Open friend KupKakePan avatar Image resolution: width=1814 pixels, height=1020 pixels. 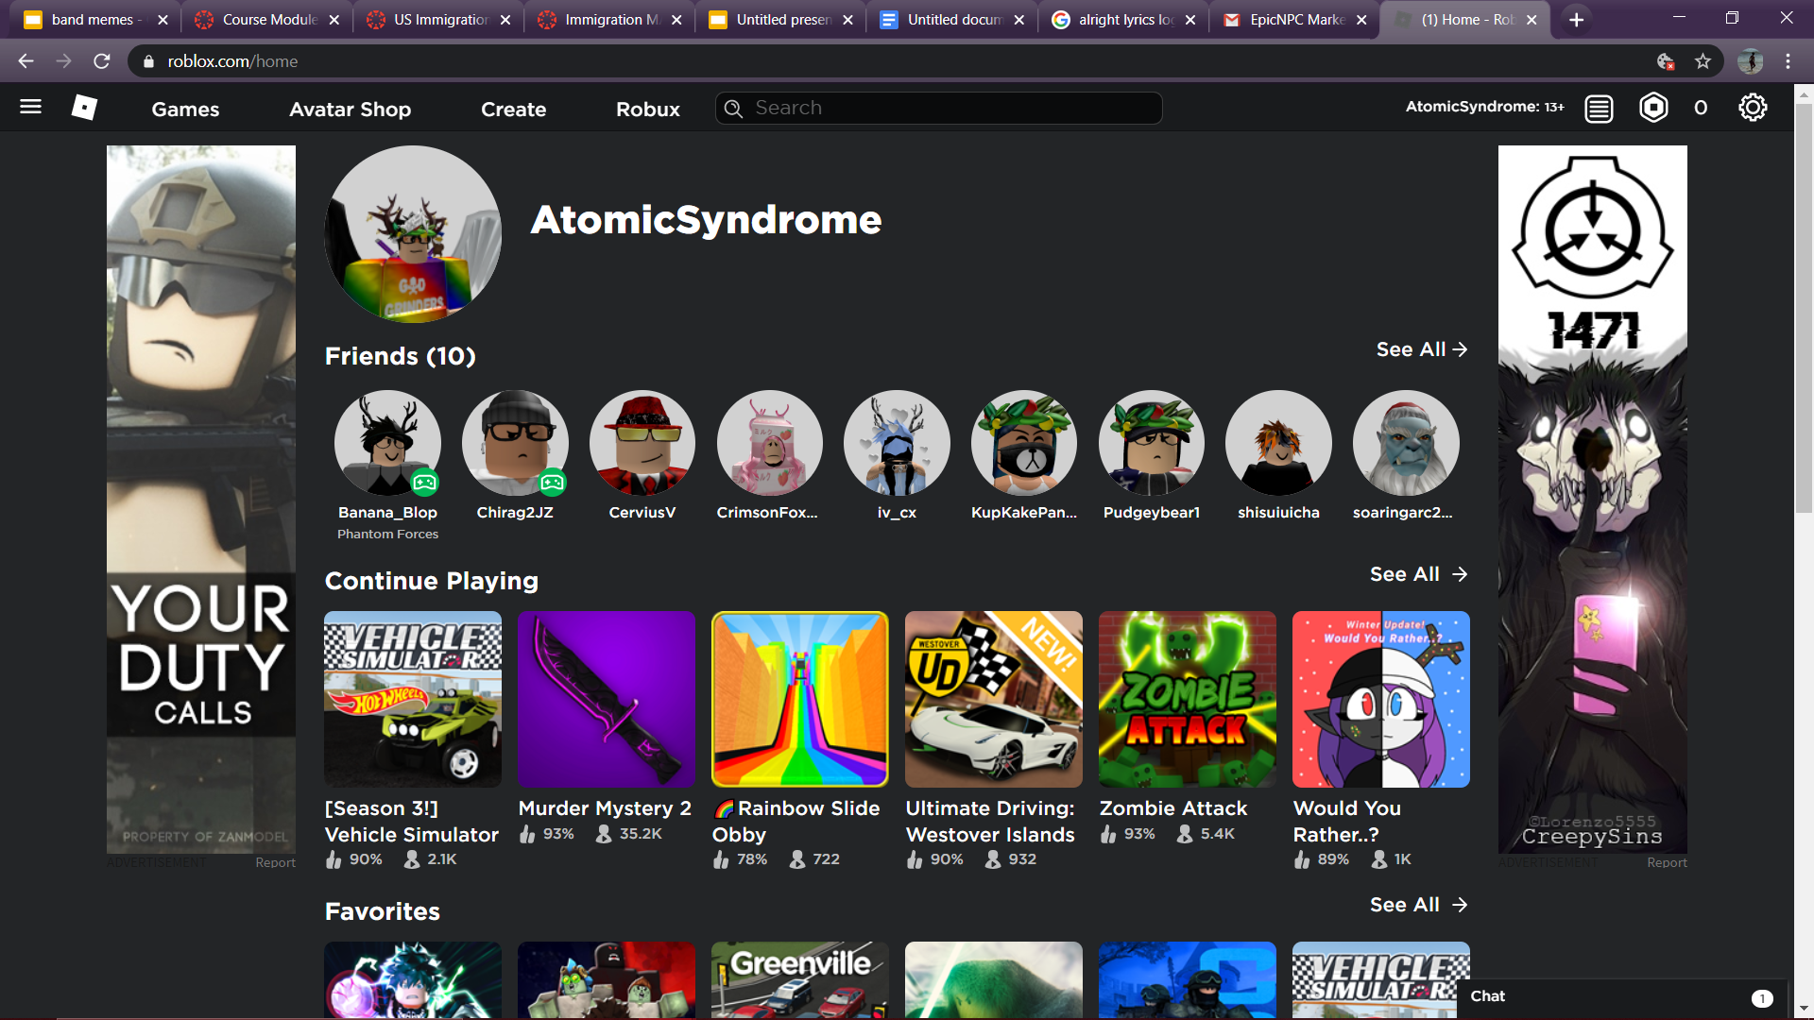click(x=1024, y=443)
